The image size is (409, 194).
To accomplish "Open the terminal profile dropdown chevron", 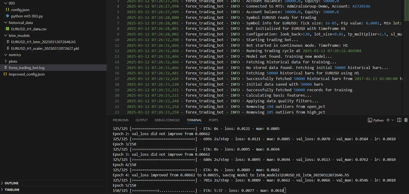I will [392, 120].
